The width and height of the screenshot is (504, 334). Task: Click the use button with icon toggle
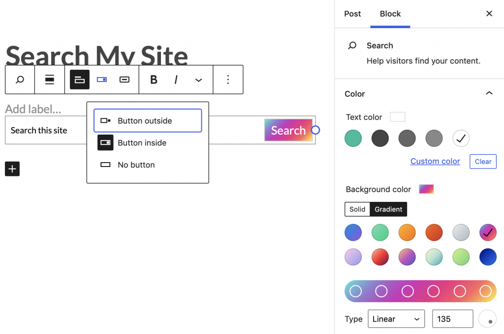pyautogui.click(x=125, y=80)
